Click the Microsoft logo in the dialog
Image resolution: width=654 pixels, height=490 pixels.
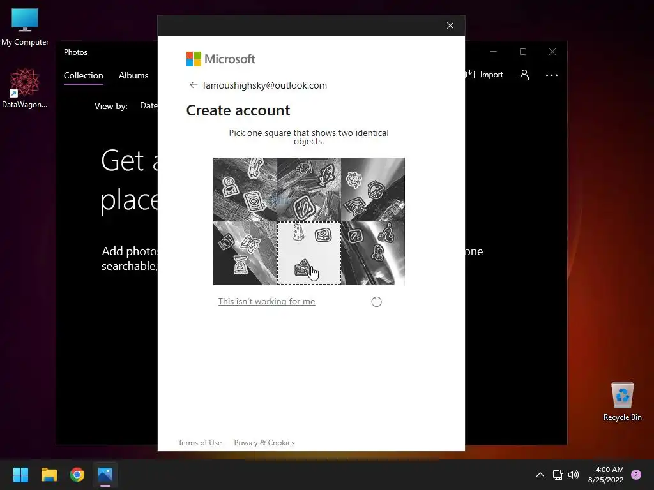point(220,59)
